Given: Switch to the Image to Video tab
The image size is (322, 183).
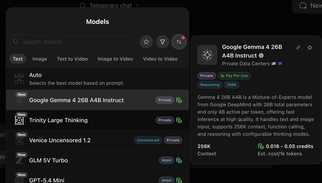Looking at the screenshot, I should 115,59.
